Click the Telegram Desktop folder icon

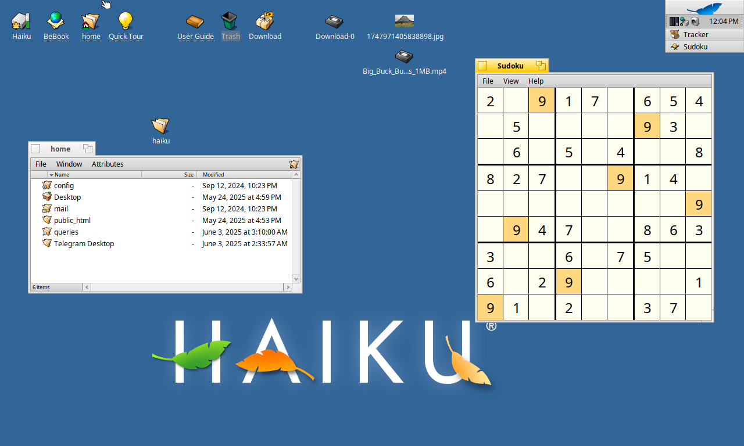[47, 243]
